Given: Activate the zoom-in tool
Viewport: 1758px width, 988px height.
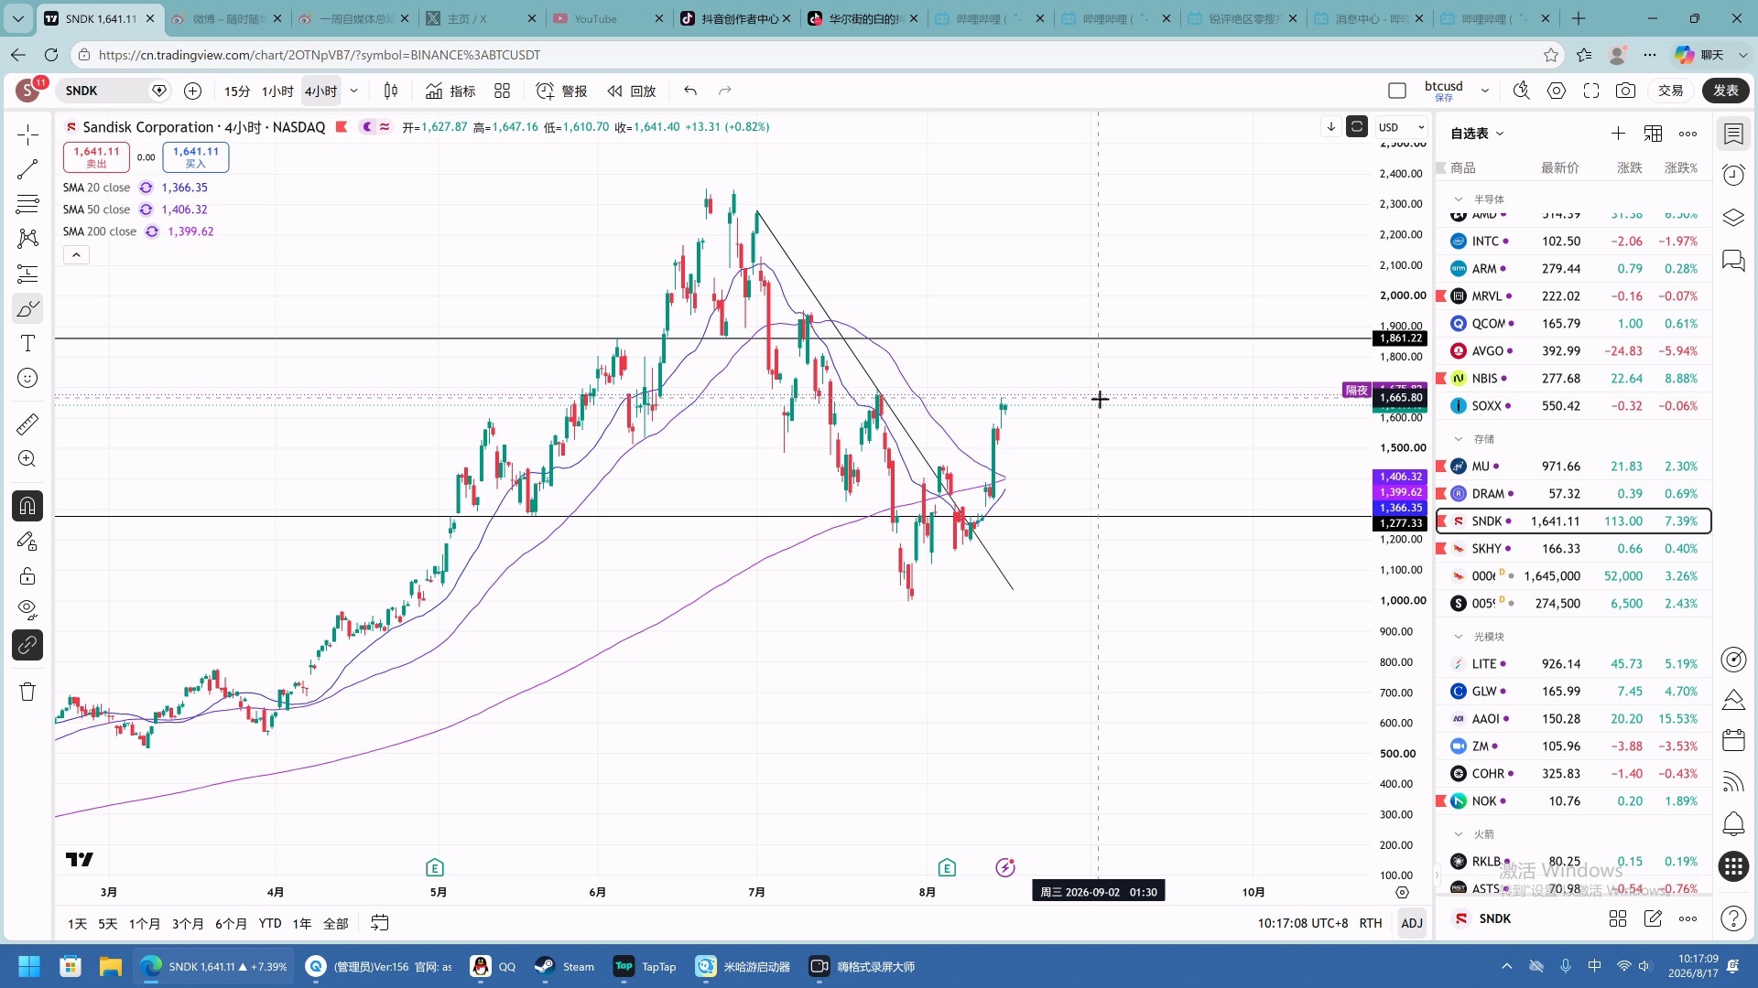Looking at the screenshot, I should [27, 458].
